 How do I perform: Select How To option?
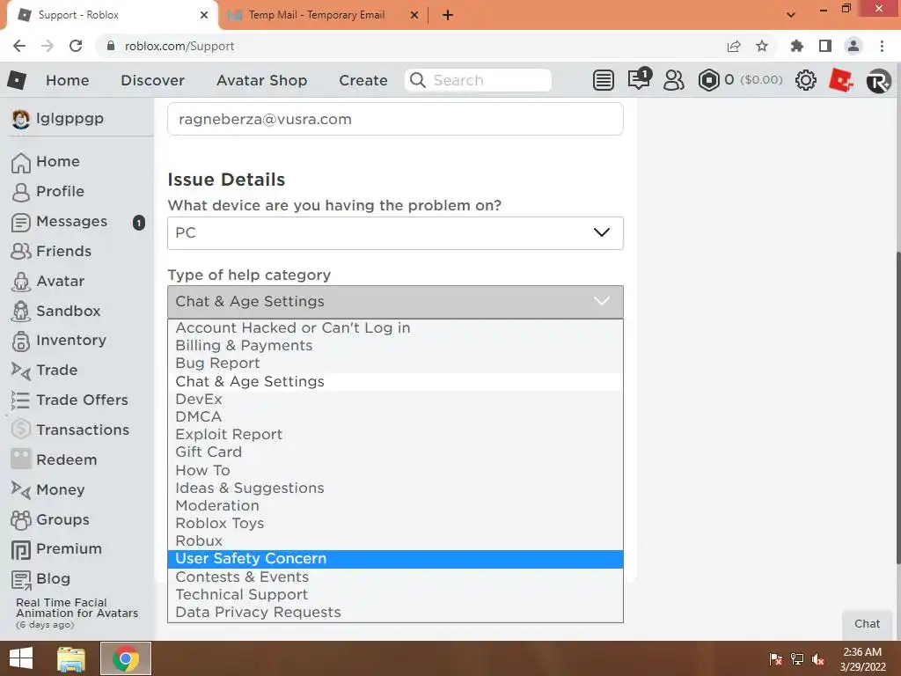coord(395,470)
